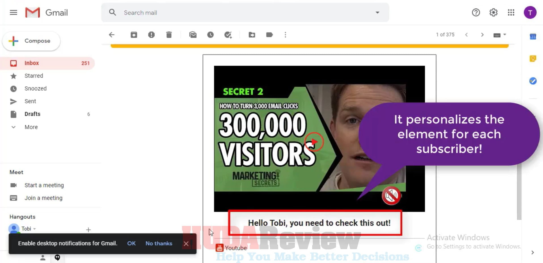Open Settings gear icon
The image size is (543, 263).
[493, 12]
